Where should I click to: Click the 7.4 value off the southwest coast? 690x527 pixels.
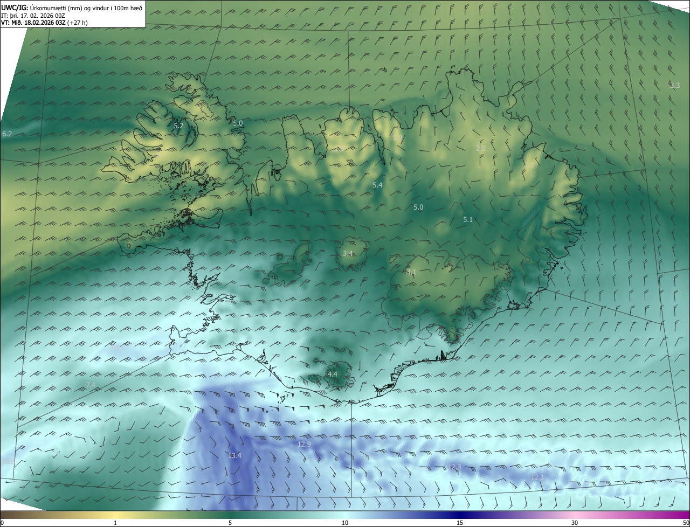coord(91,385)
